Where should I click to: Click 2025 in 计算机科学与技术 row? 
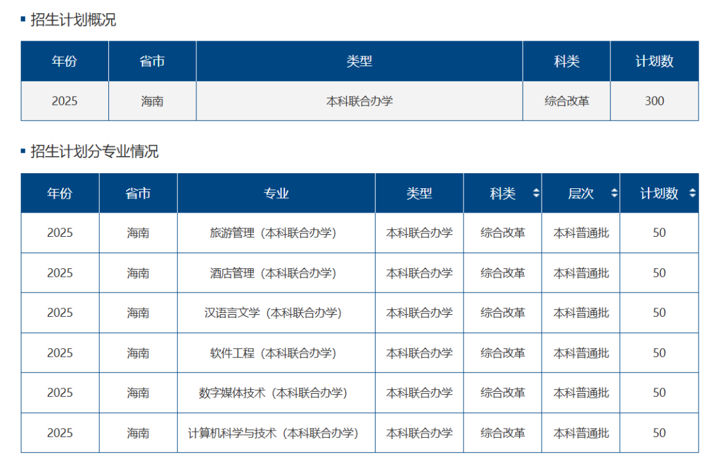click(x=60, y=433)
